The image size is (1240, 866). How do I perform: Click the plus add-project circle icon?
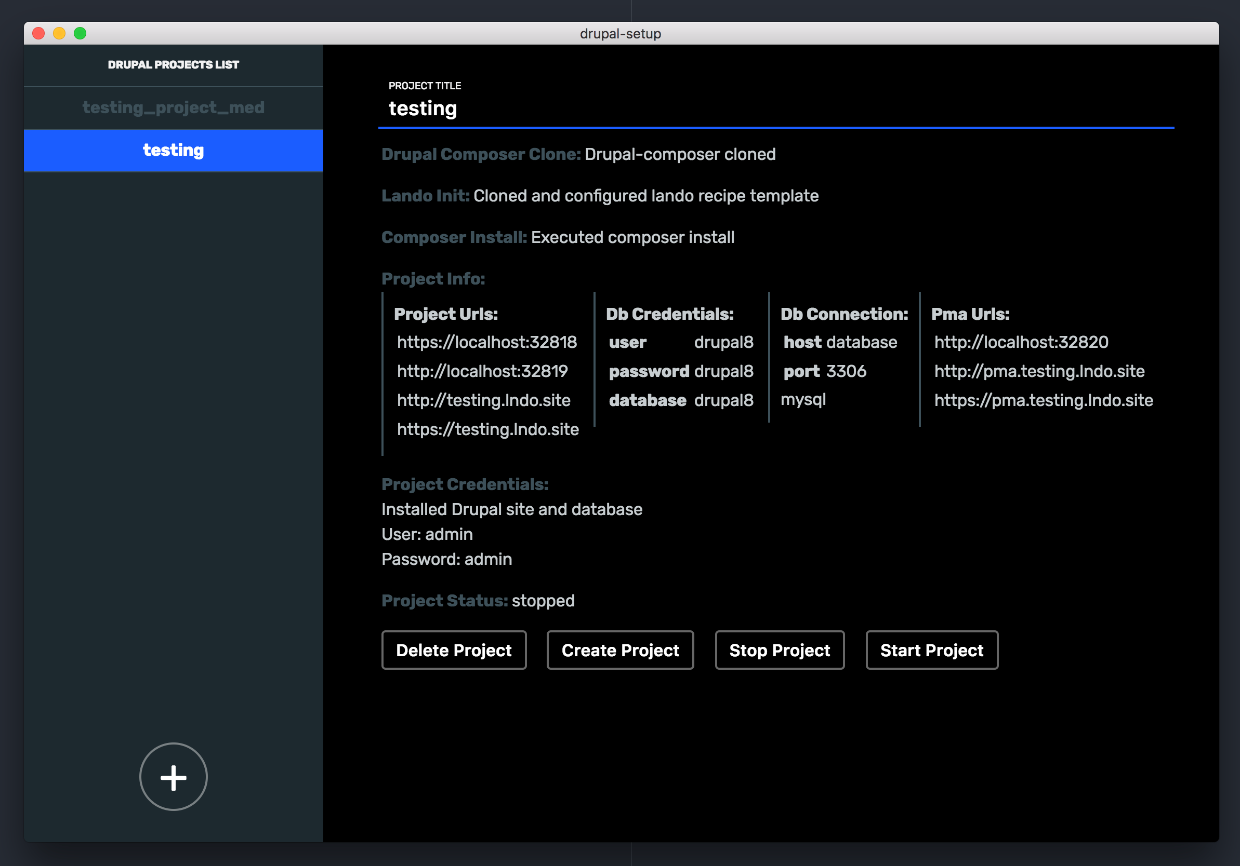point(174,776)
